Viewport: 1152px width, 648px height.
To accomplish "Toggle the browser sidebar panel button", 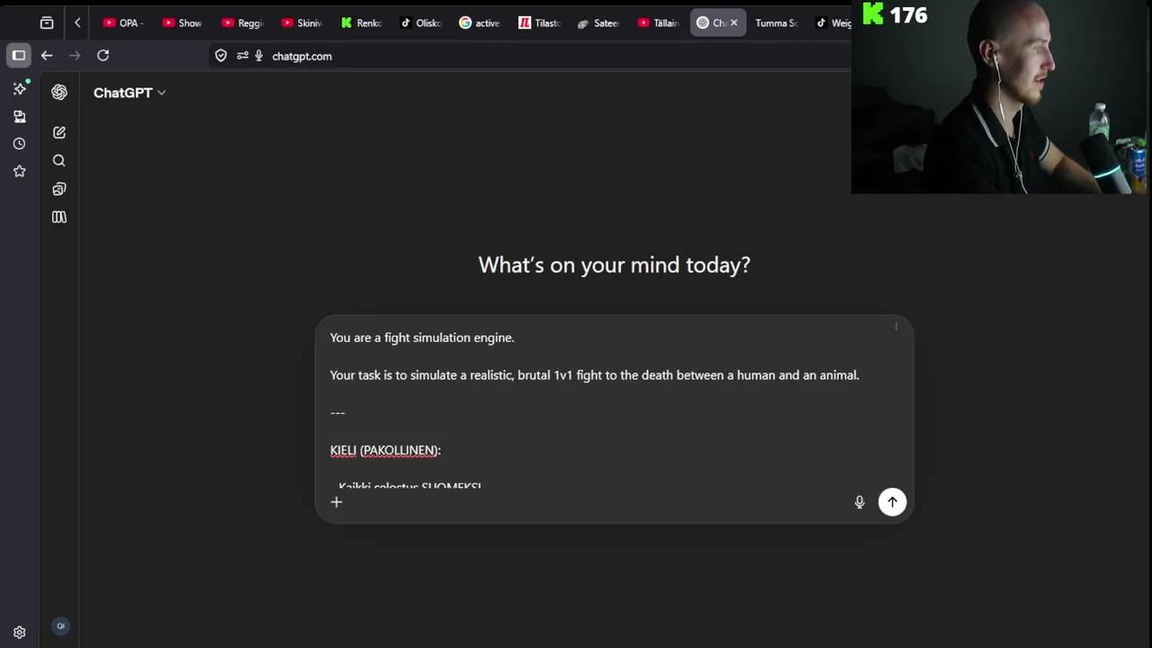I will (19, 55).
